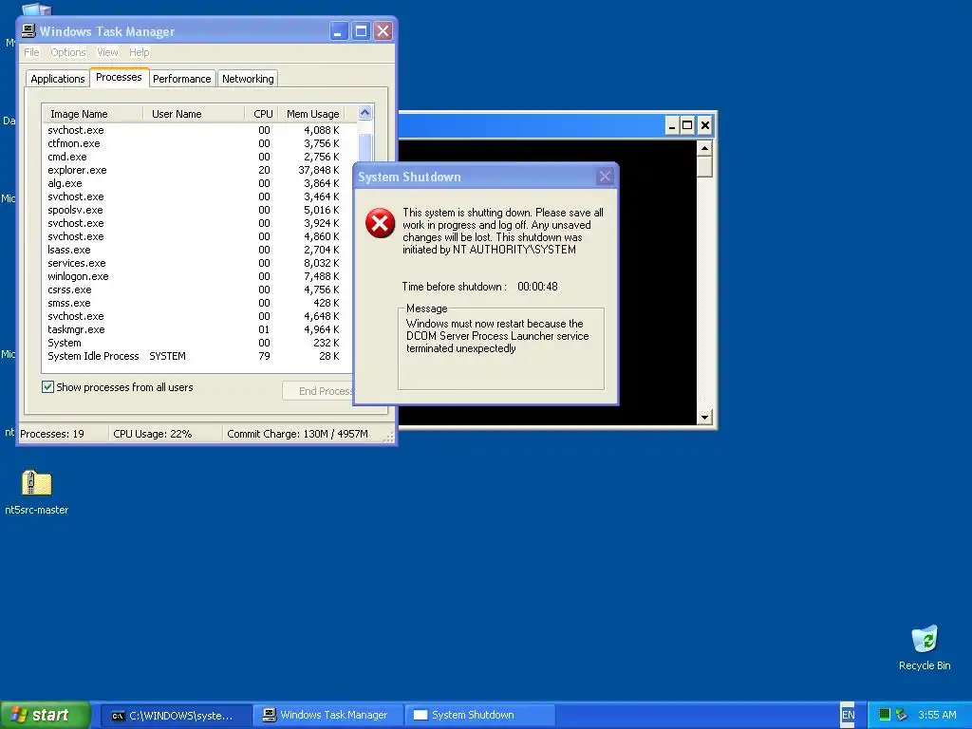Click the Task Manager title bar icon

pos(28,30)
